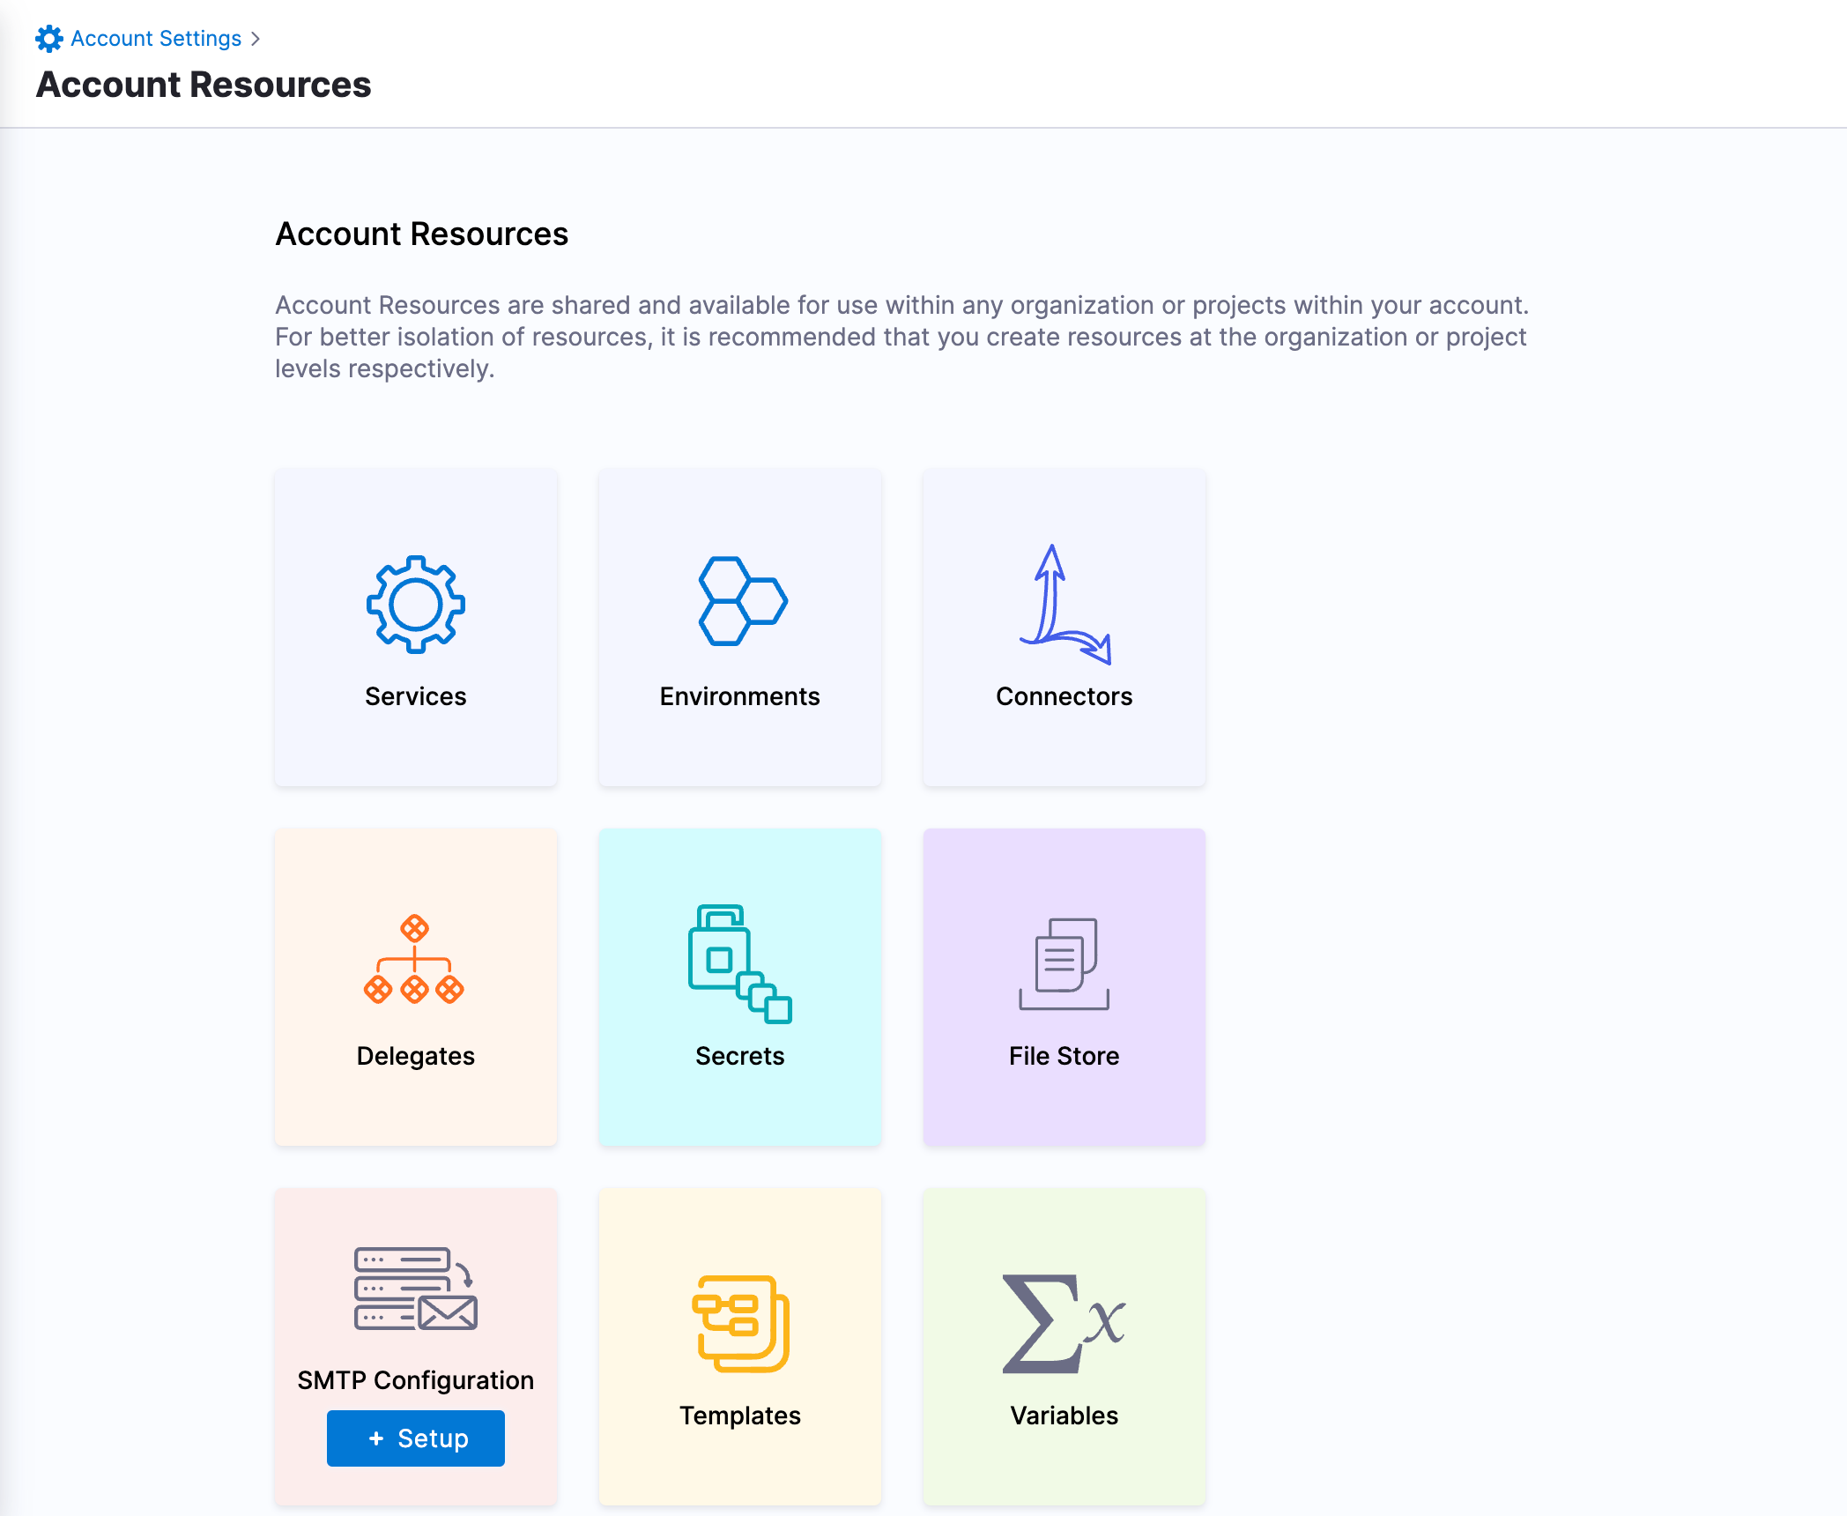Viewport: 1847px width, 1516px height.
Task: Click the Secrets padlock icon
Action: 739,963
